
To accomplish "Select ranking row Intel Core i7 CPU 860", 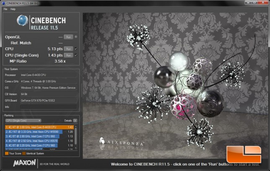I will 39,136.
